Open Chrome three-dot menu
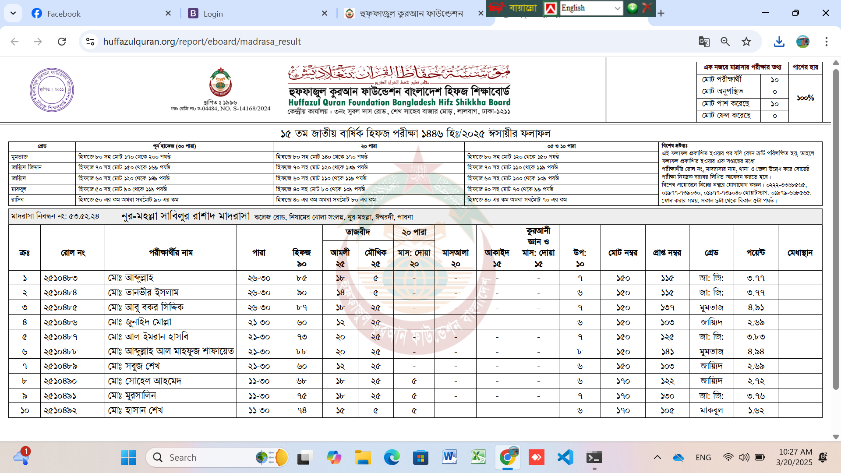This screenshot has width=841, height=473. click(x=827, y=42)
